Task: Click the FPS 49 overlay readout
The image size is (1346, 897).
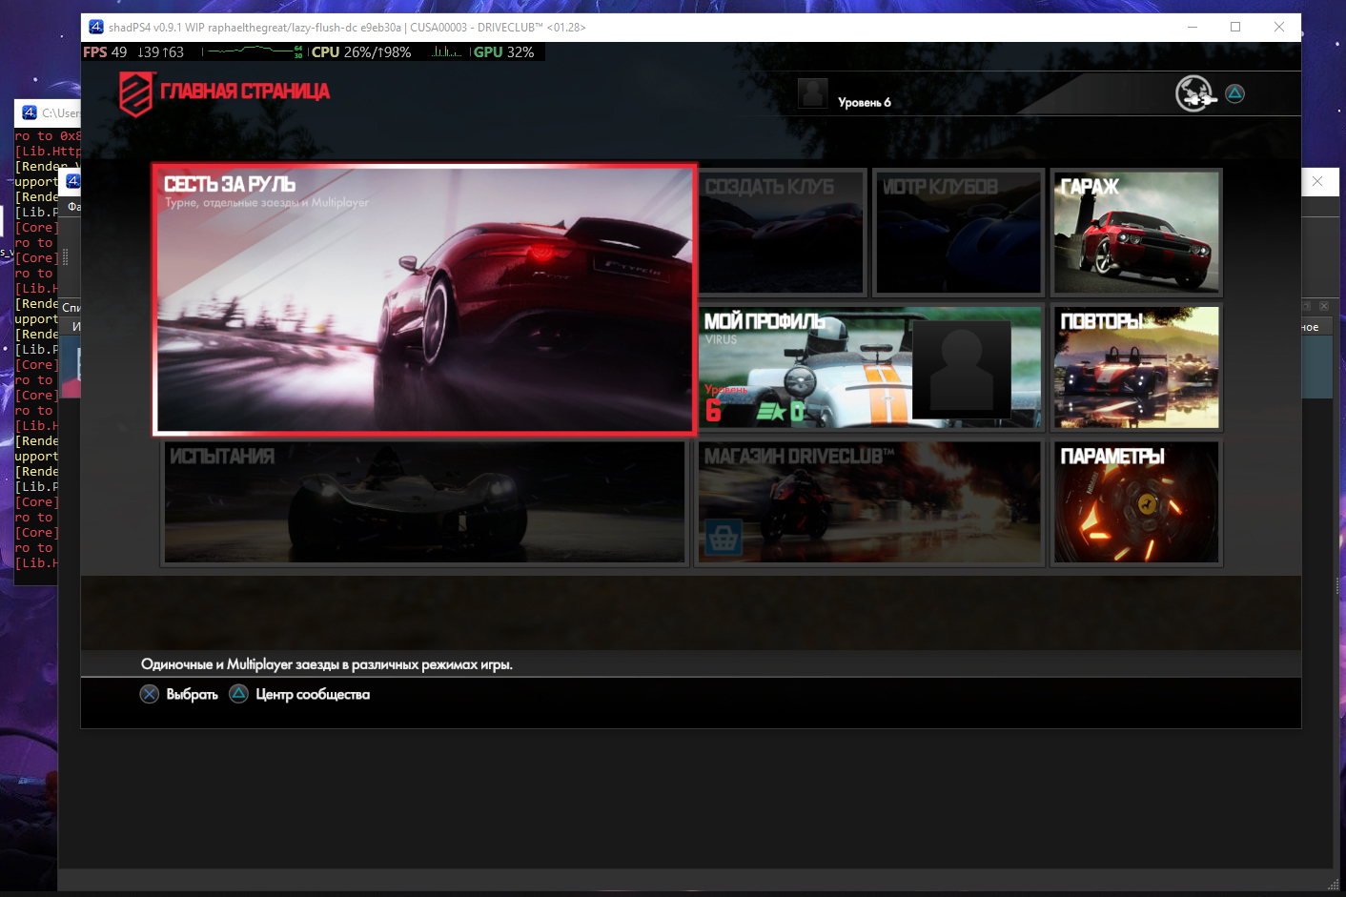Action: (105, 52)
